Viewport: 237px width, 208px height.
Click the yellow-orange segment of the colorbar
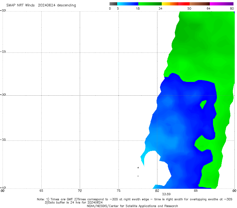tap(170, 4)
